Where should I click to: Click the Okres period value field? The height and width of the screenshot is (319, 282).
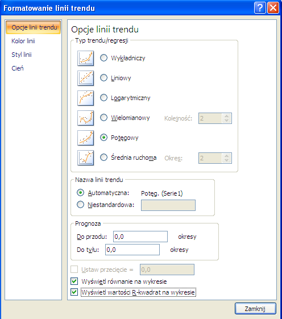pyautogui.click(x=210, y=158)
